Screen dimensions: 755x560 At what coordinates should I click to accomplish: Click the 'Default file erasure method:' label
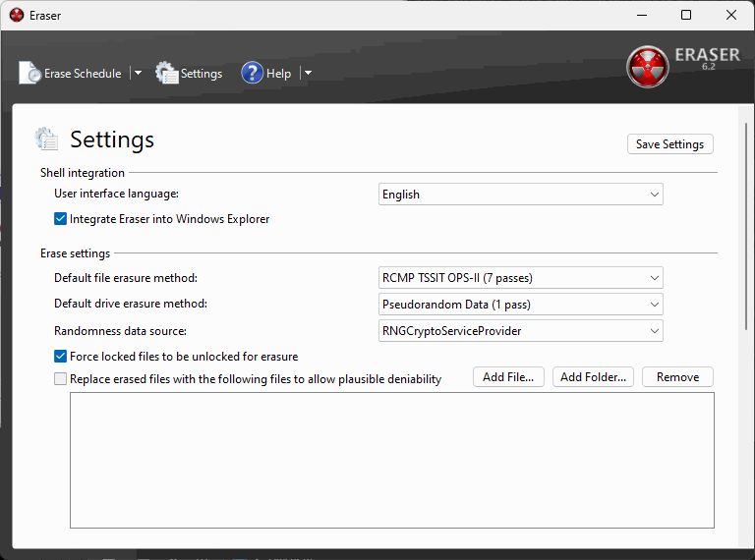pos(126,278)
